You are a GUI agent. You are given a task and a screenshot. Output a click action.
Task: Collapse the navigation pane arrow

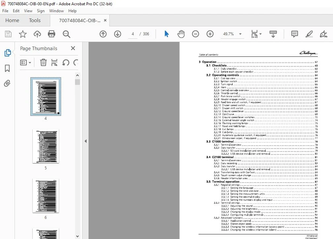click(x=85, y=141)
